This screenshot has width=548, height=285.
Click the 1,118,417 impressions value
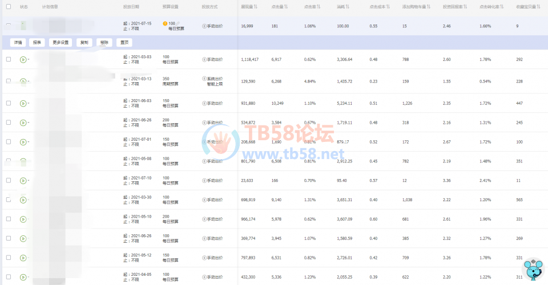[250, 60]
